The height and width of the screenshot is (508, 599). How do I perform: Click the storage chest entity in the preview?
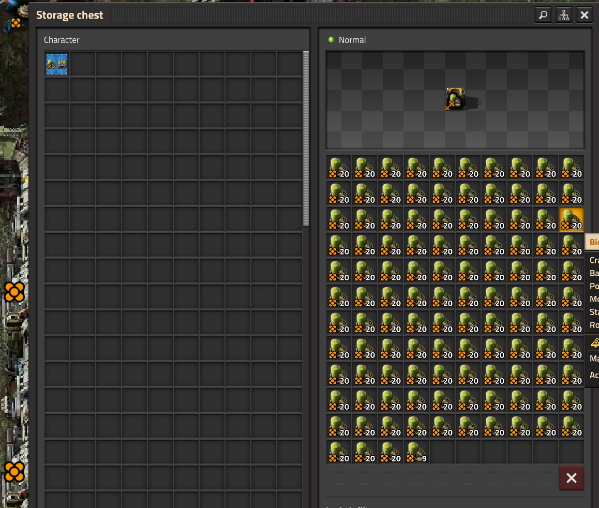click(x=455, y=99)
